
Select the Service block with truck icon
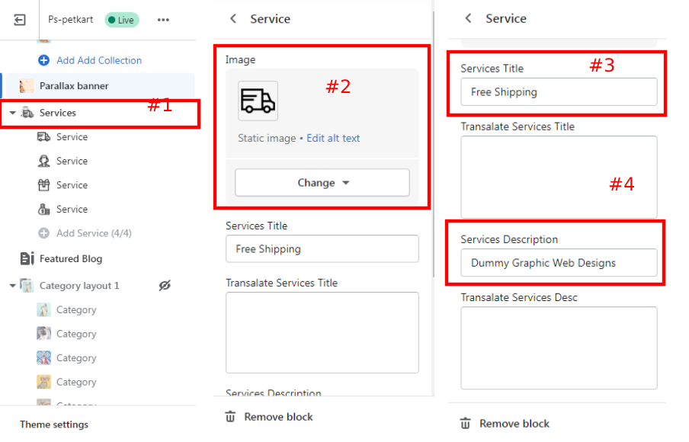tap(72, 137)
